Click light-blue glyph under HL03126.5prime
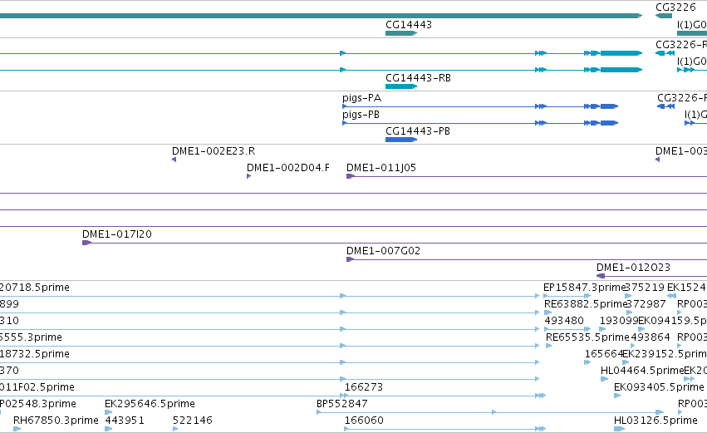Image resolution: width=707 pixels, height=433 pixels. [x=619, y=429]
